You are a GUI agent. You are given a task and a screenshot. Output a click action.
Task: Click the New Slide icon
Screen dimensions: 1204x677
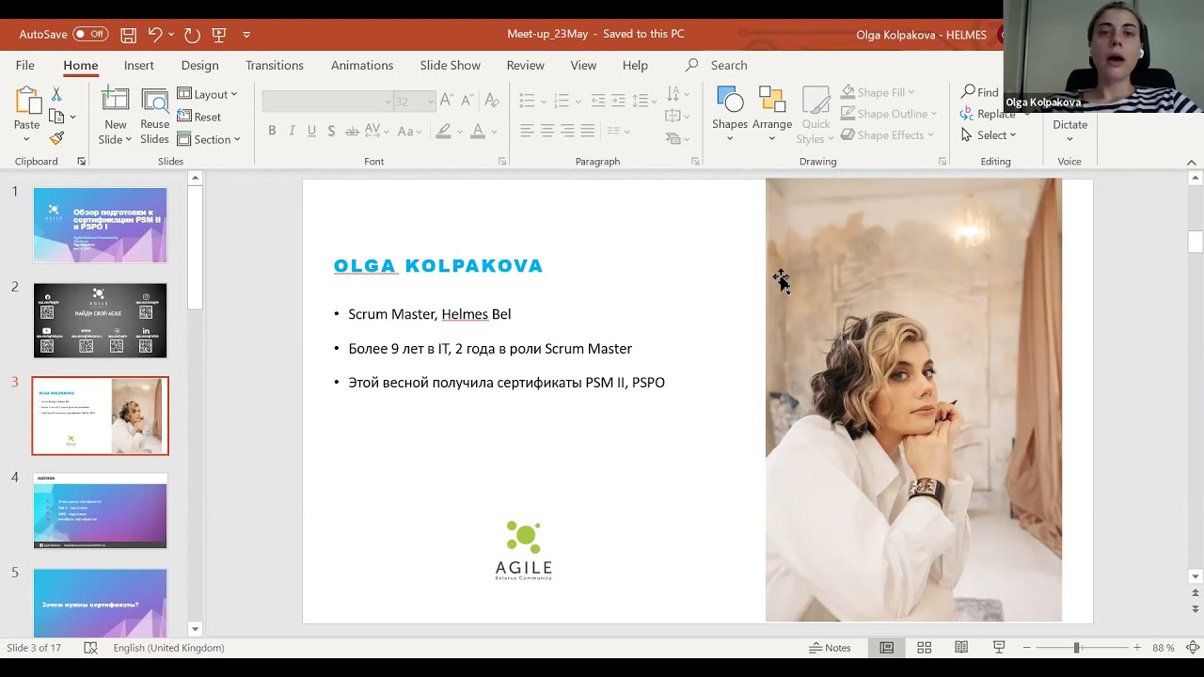pyautogui.click(x=116, y=101)
